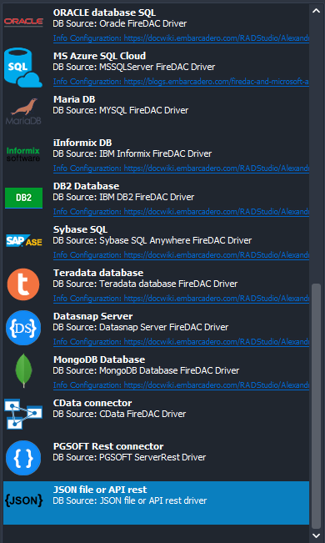Image resolution: width=325 pixels, height=543 pixels.
Task: Select iInformix DB title
Action: pos(82,143)
